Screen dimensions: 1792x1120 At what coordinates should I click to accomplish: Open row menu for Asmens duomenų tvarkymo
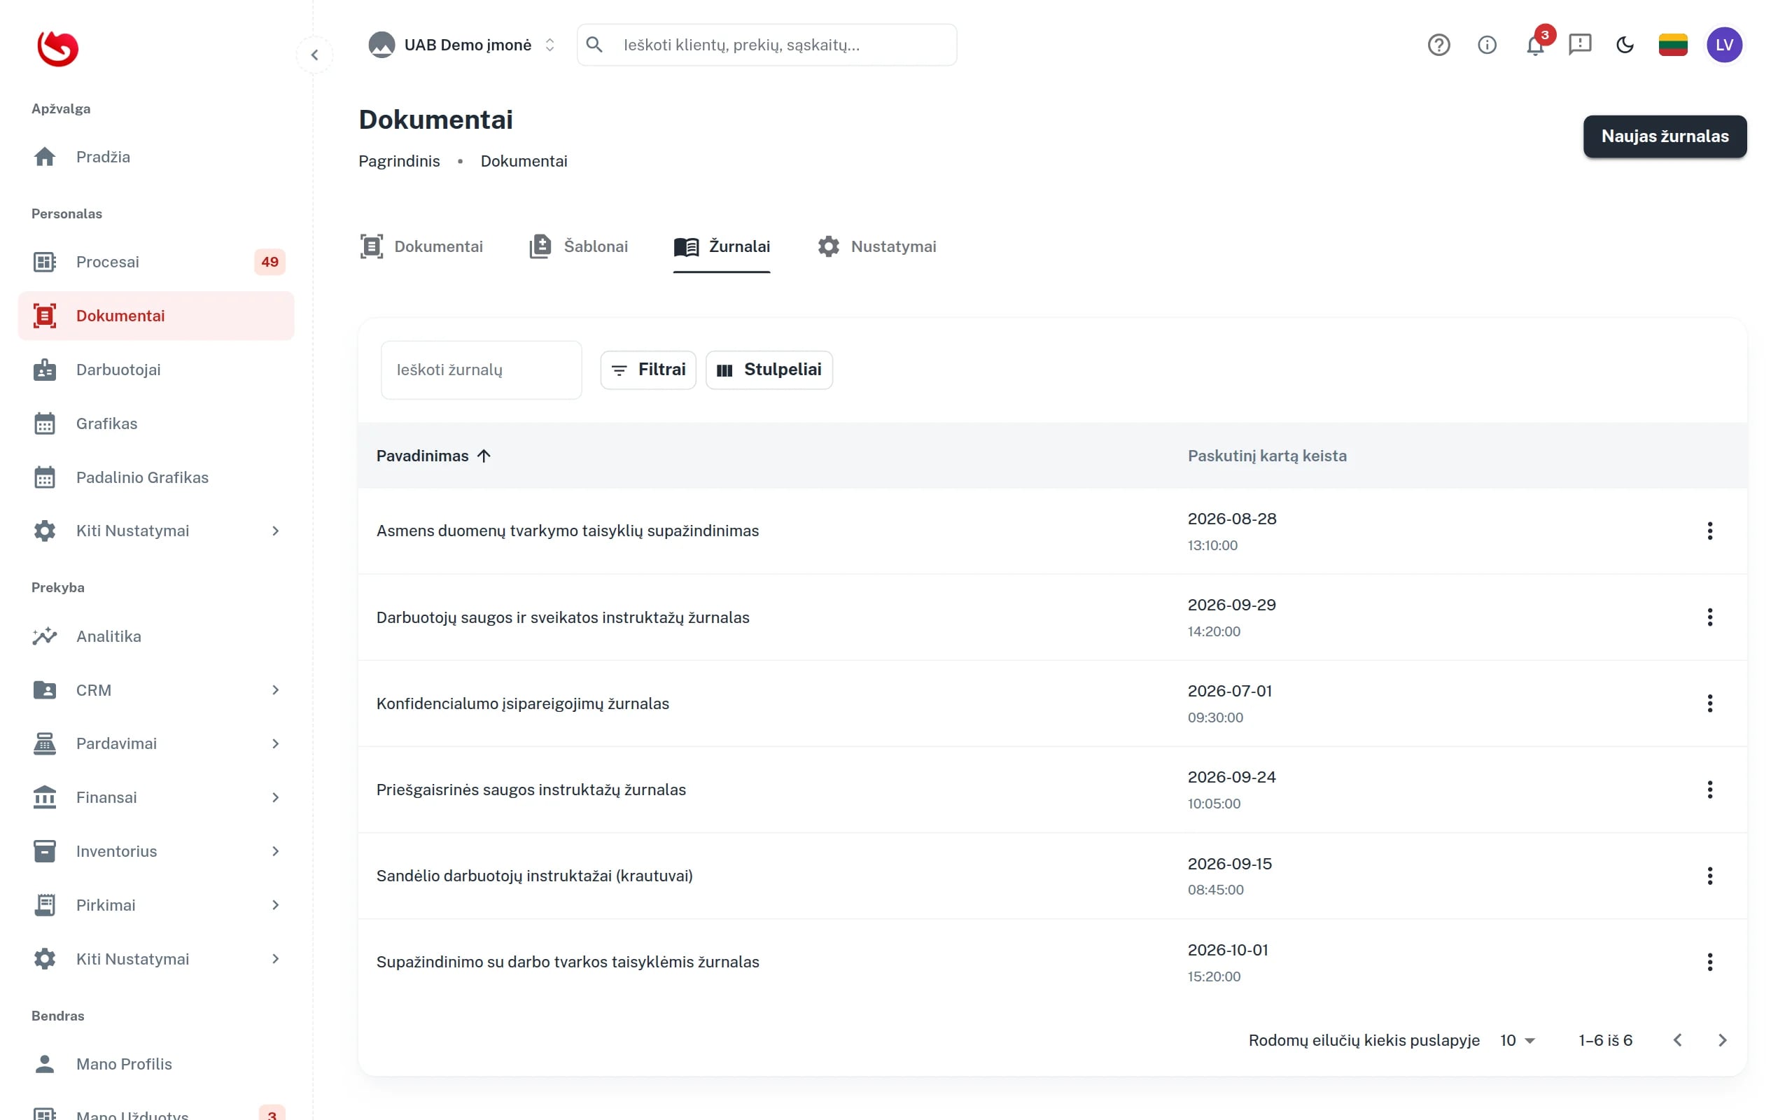coord(1709,531)
